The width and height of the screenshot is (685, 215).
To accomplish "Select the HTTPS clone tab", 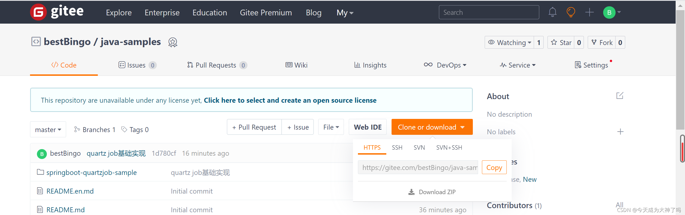I will pos(372,148).
